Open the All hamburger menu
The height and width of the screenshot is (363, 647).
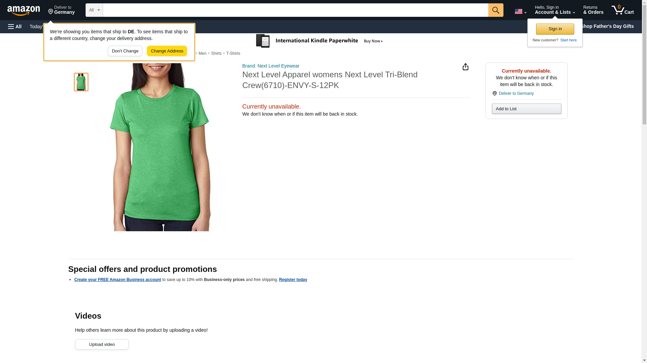[x=15, y=27]
